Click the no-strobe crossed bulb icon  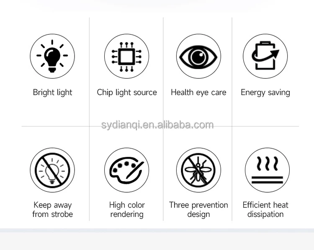[52, 170]
